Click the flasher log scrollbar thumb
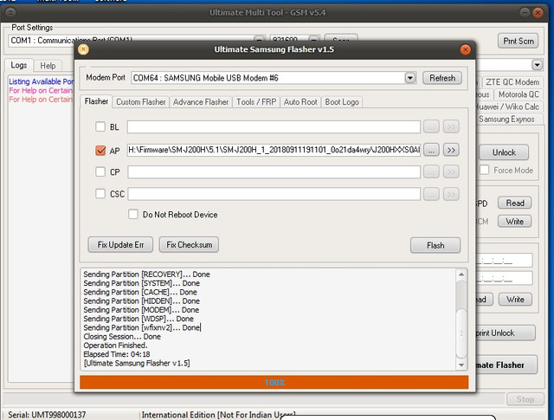The width and height of the screenshot is (554, 420). [461, 333]
